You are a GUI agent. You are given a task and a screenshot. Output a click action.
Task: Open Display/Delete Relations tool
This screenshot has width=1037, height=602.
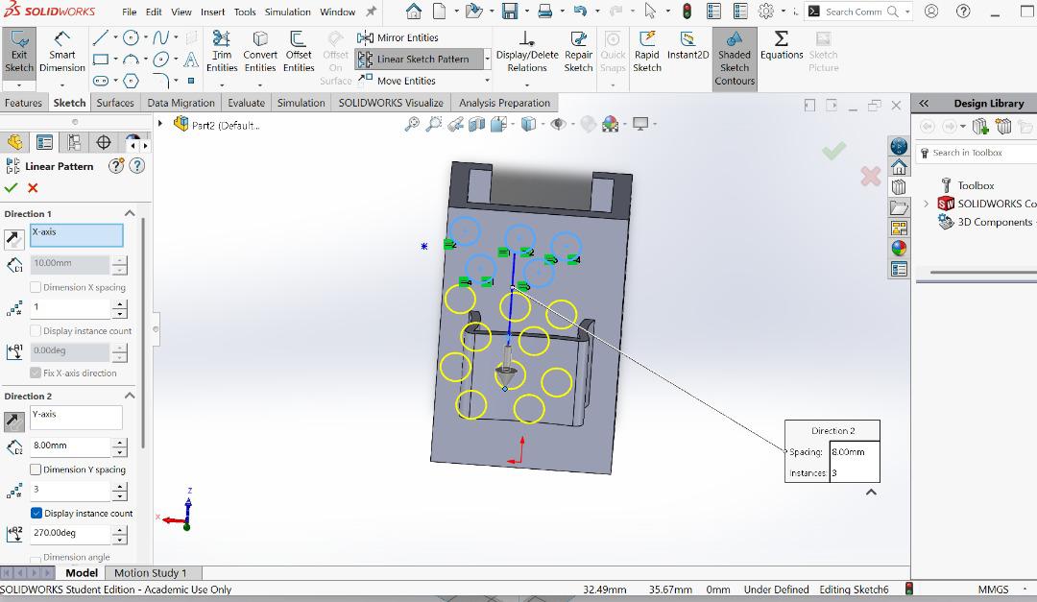pos(527,52)
